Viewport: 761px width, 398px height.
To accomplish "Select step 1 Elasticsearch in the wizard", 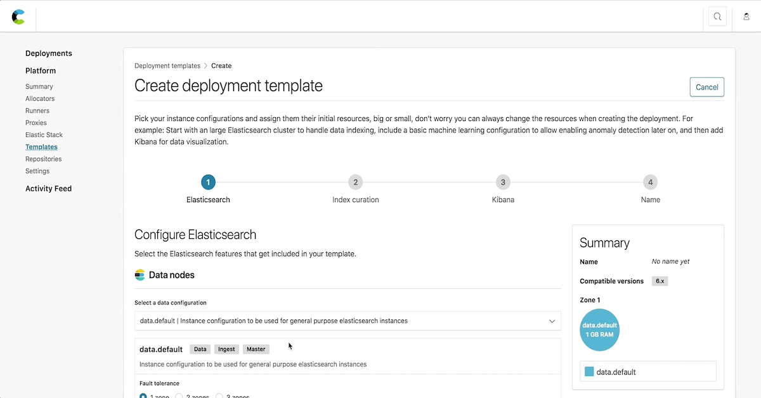I will click(208, 182).
